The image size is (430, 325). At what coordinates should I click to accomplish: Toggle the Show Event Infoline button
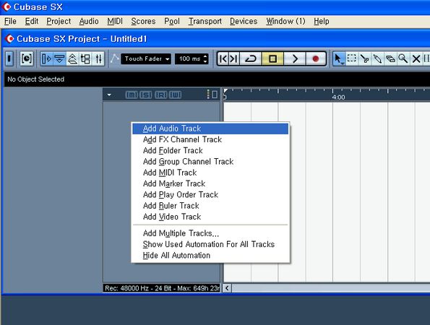tap(59, 58)
